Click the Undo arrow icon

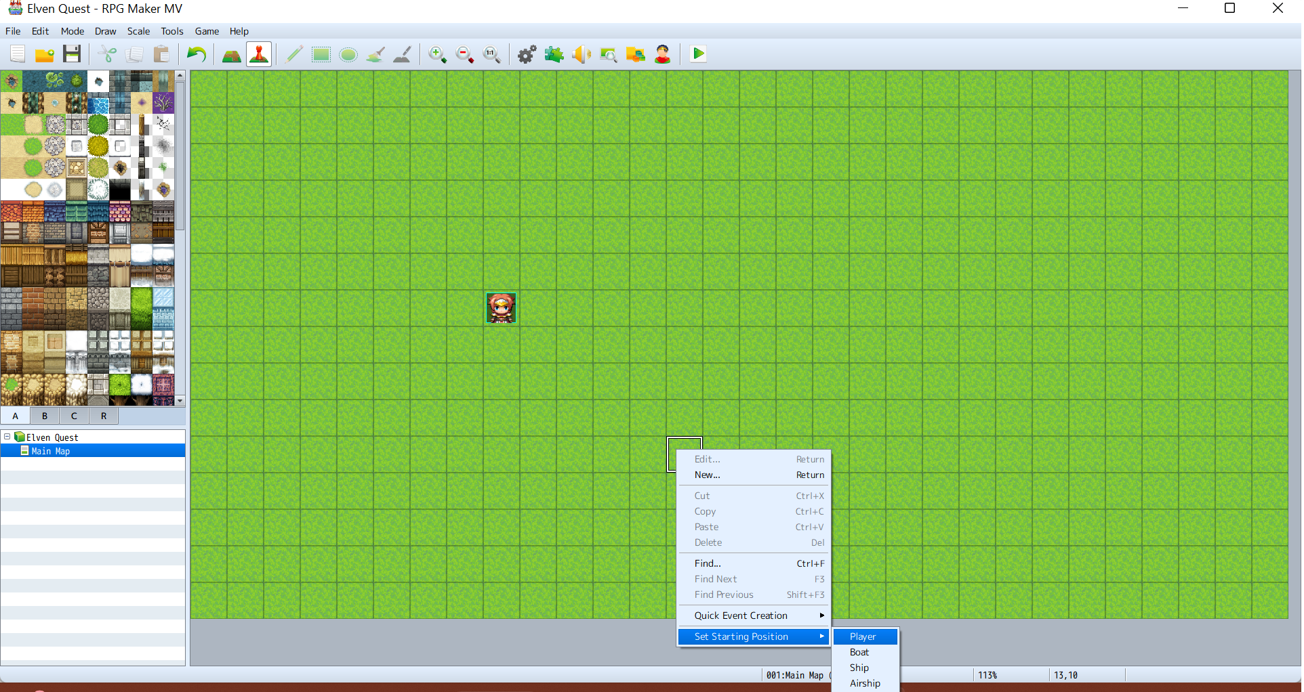click(x=197, y=54)
